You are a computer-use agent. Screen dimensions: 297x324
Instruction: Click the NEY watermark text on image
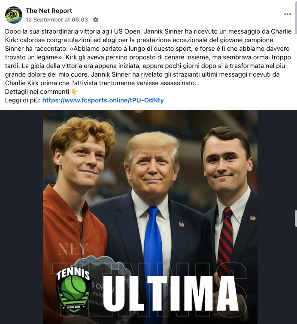click(73, 249)
